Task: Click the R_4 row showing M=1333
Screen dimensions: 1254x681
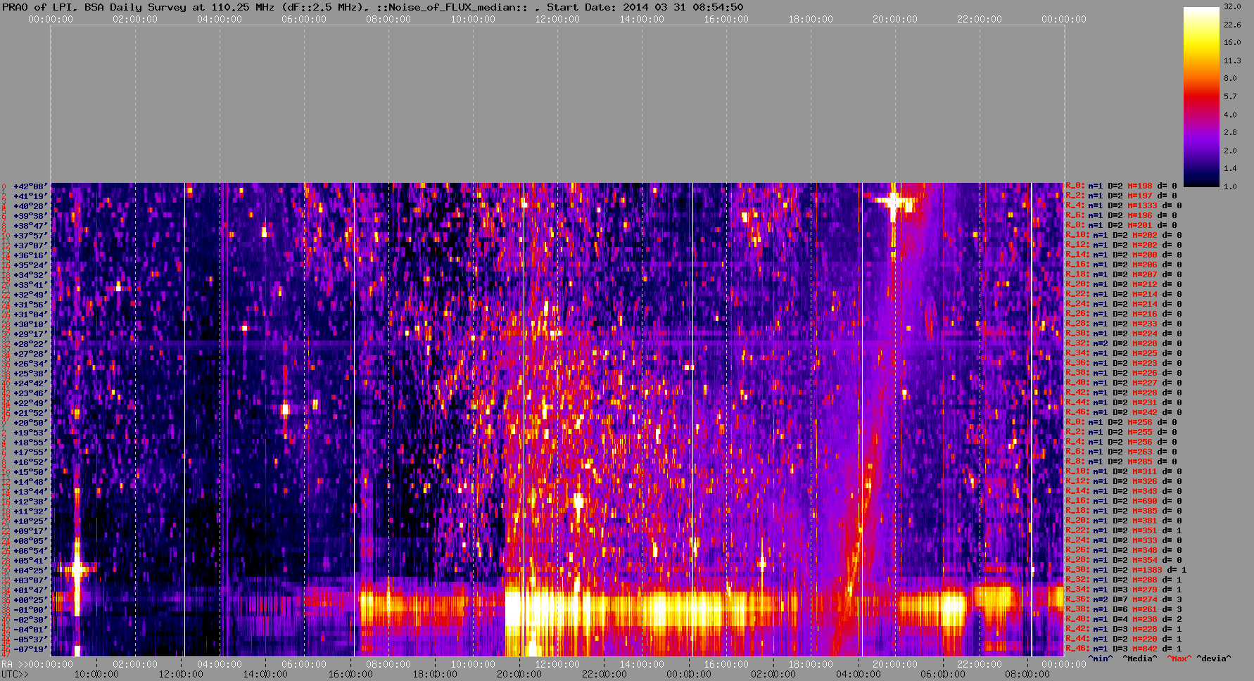Action: click(x=1123, y=206)
